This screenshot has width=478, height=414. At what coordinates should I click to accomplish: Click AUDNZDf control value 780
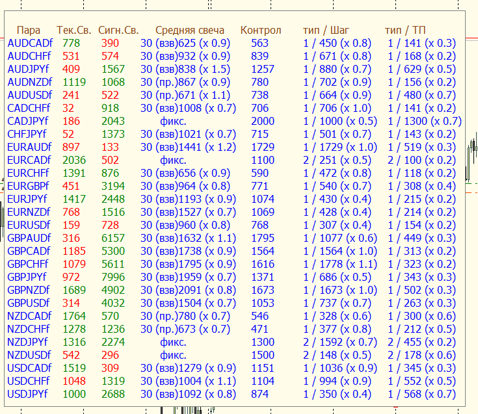[x=259, y=83]
